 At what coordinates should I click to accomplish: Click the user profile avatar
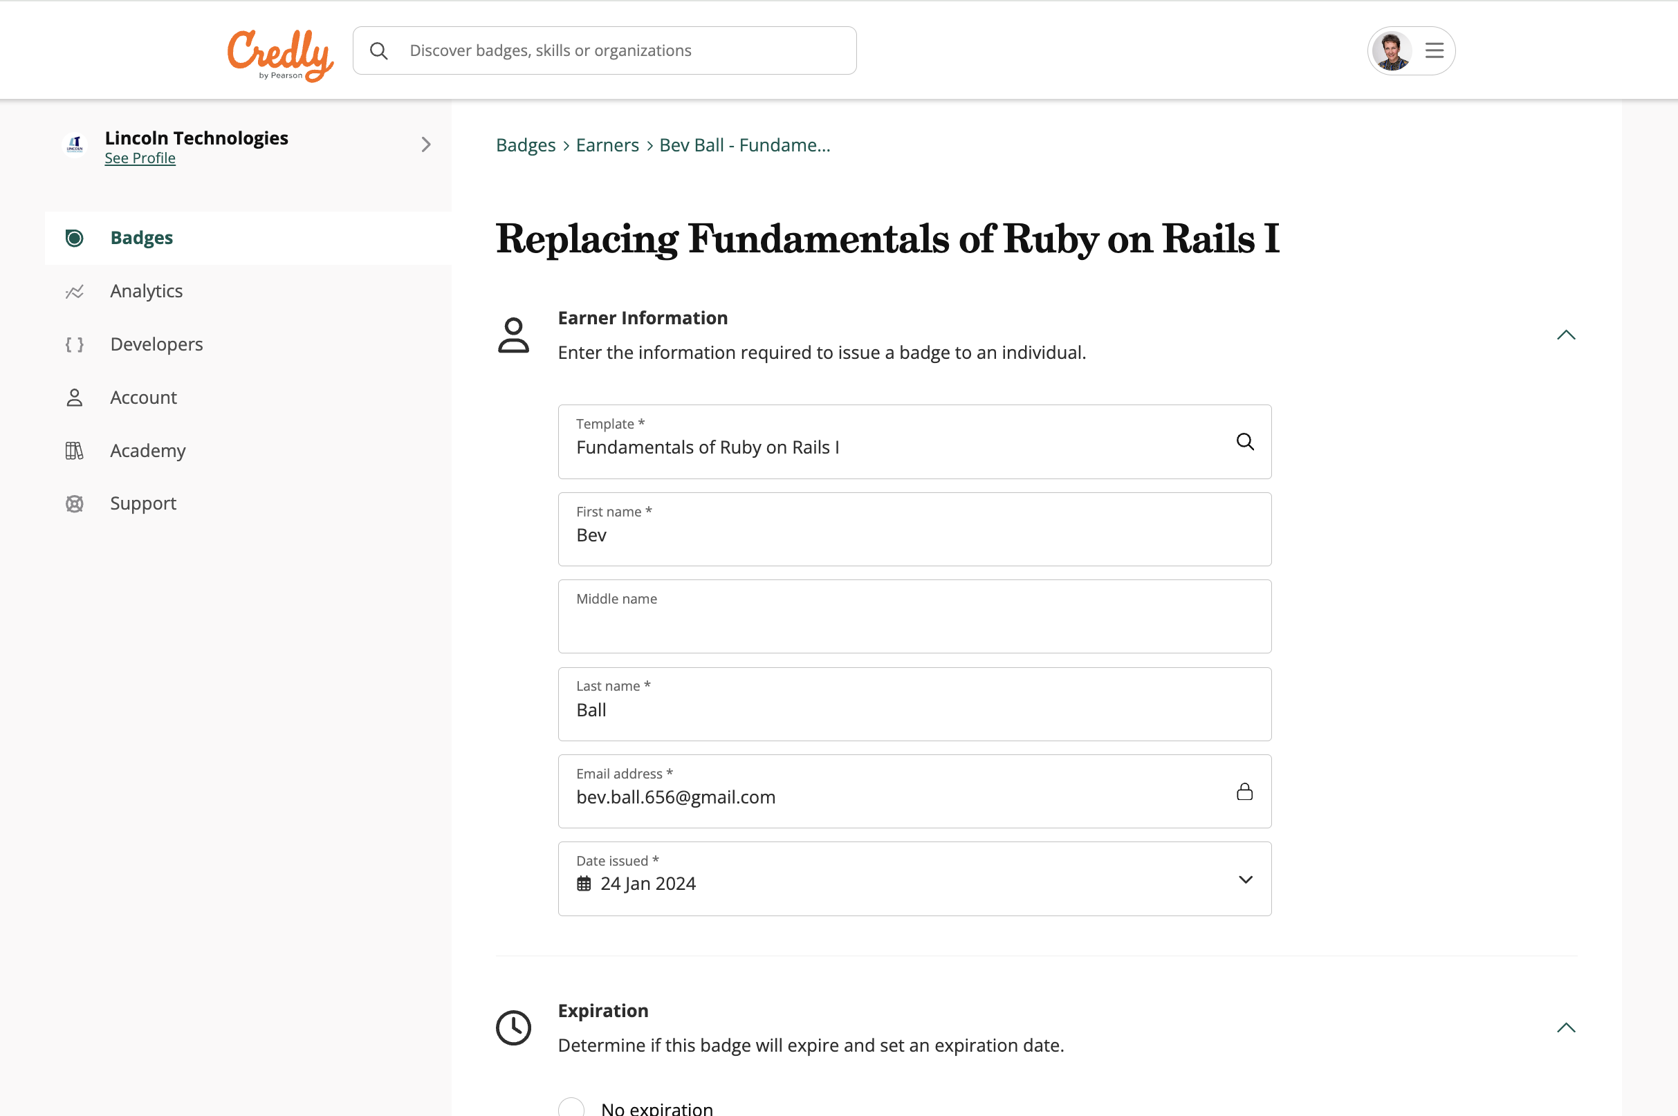[x=1391, y=50]
